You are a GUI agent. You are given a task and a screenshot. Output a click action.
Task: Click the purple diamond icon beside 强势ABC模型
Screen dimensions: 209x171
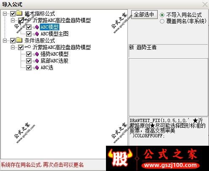pos(37,54)
